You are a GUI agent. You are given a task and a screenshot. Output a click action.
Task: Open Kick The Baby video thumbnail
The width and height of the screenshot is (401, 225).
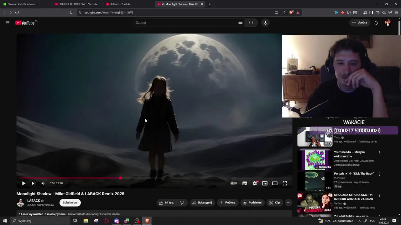[x=315, y=181]
